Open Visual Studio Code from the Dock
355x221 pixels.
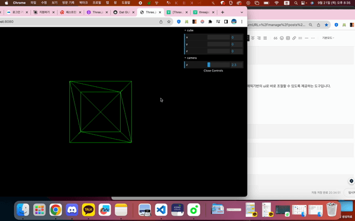(x=161, y=210)
